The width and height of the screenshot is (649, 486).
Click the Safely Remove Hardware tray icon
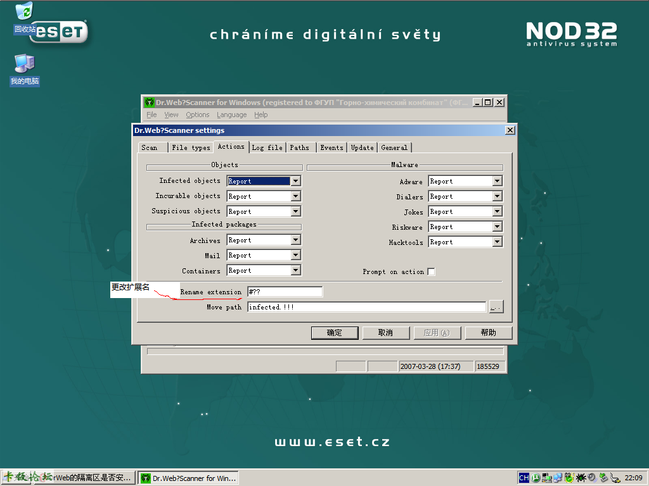coord(603,478)
